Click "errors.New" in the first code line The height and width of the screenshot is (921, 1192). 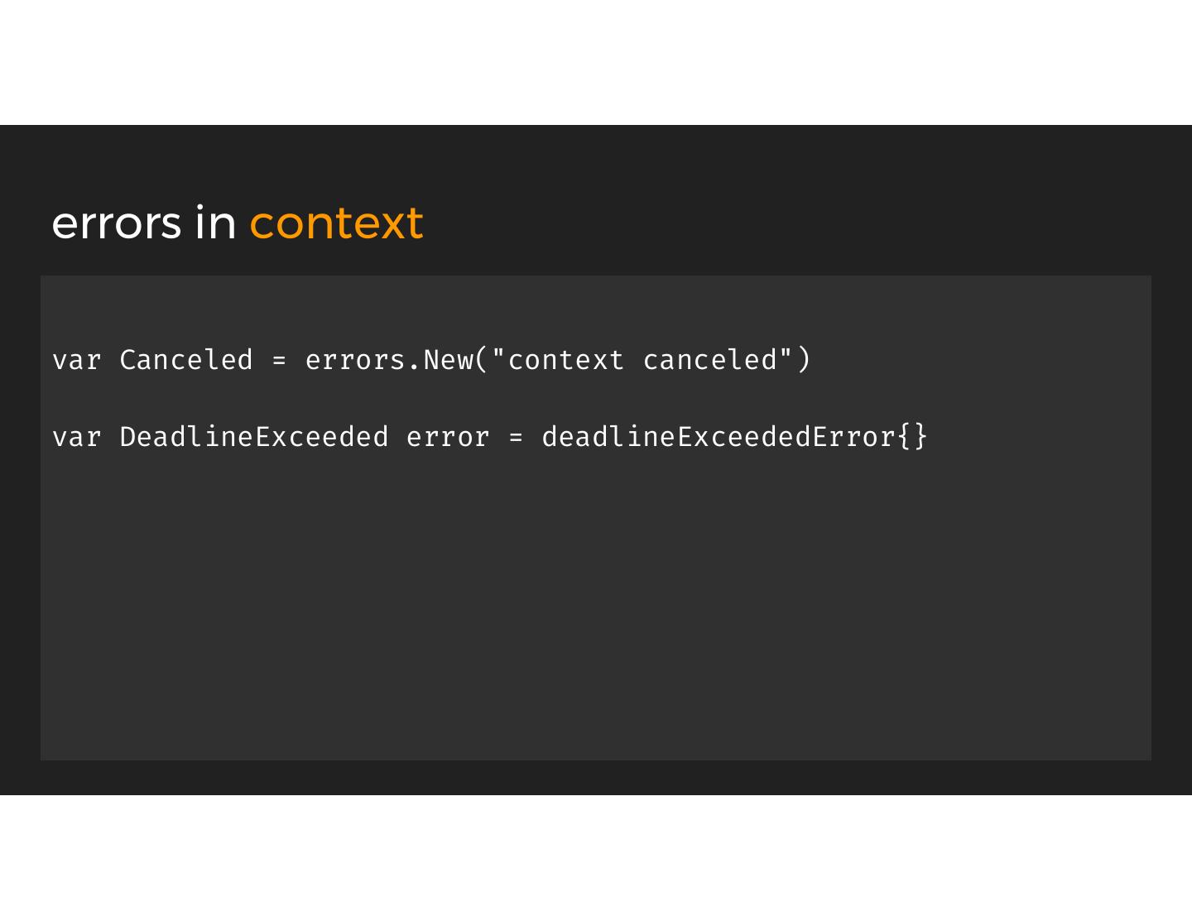click(x=389, y=360)
